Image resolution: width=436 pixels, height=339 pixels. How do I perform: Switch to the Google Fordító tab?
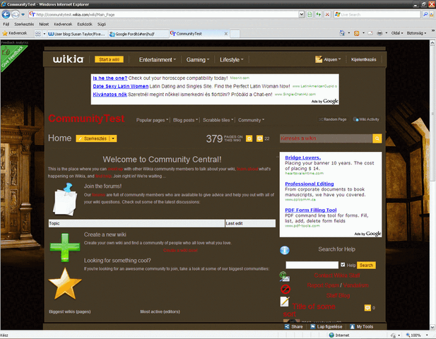[x=139, y=34]
